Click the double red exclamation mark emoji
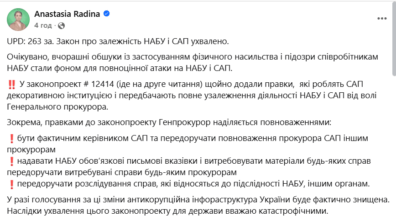 12,85
